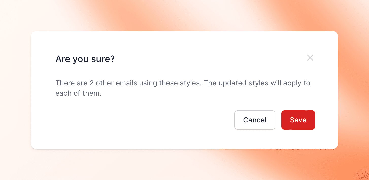Click the "each of them." text line

point(78,93)
